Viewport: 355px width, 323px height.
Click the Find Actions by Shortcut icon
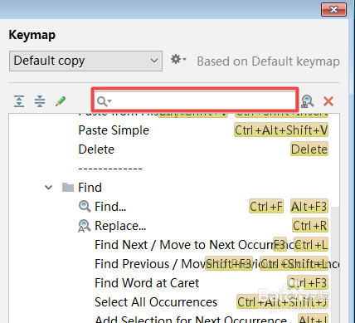point(308,101)
